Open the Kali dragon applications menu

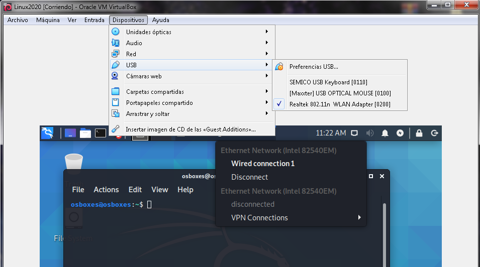[47, 133]
